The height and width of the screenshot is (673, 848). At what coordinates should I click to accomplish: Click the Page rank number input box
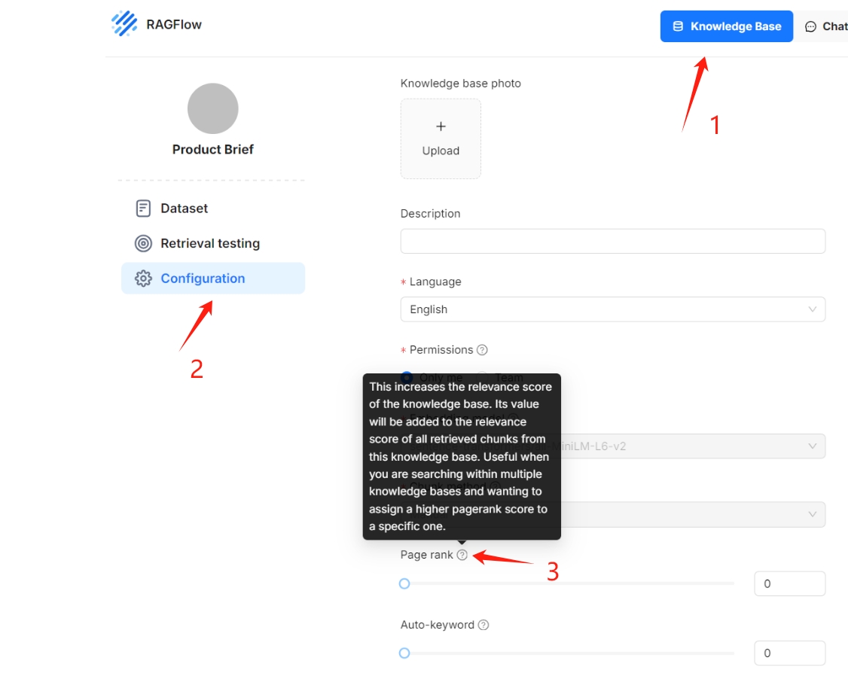pos(789,583)
